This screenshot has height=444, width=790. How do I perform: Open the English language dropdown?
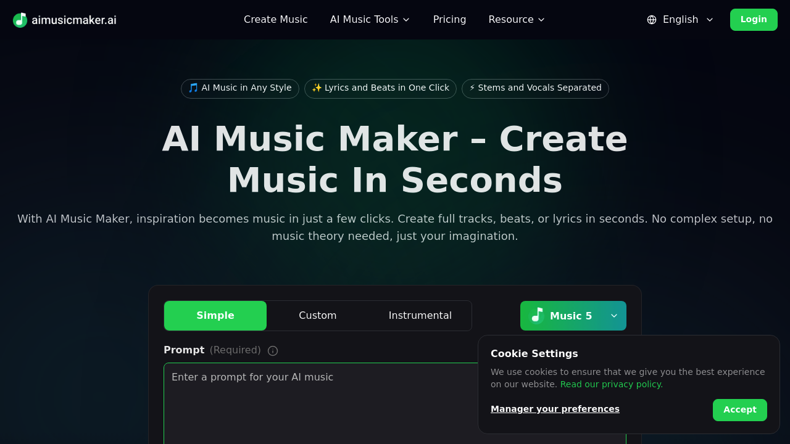coord(680,19)
